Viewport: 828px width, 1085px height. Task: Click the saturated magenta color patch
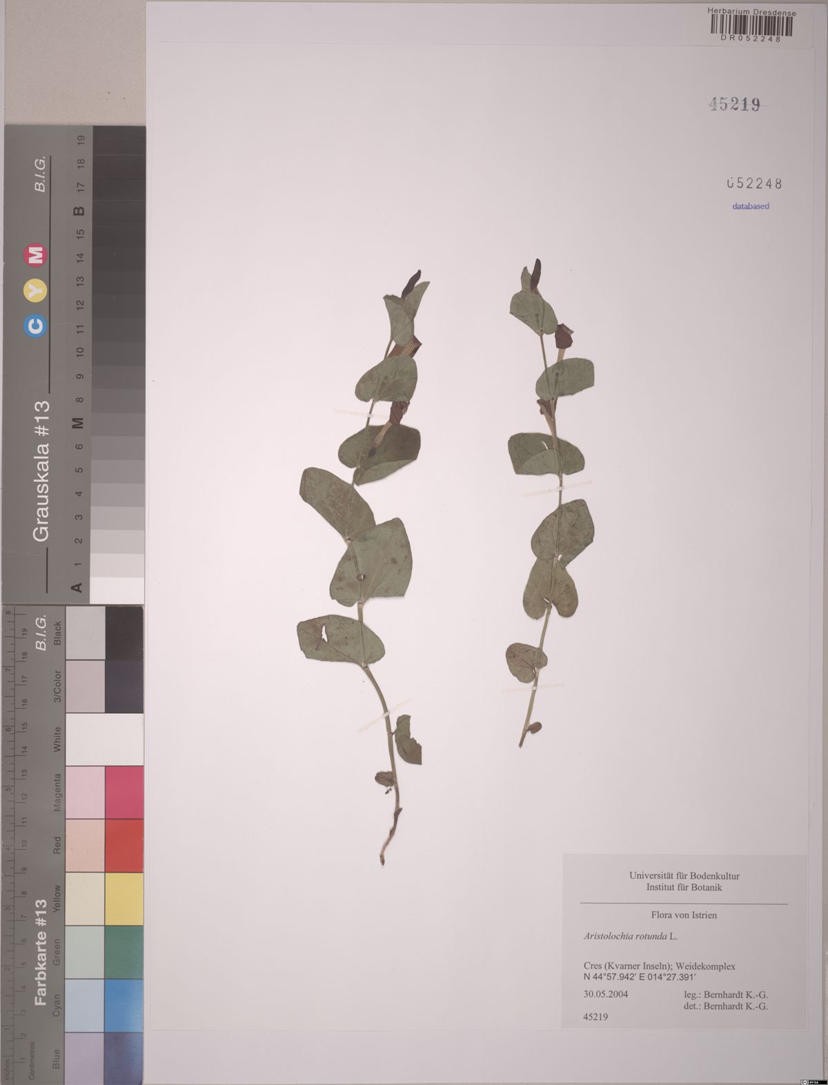pos(124,793)
